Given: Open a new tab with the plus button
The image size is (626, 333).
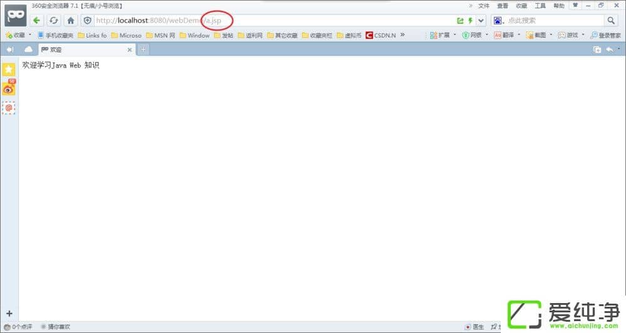Looking at the screenshot, I should click(143, 49).
